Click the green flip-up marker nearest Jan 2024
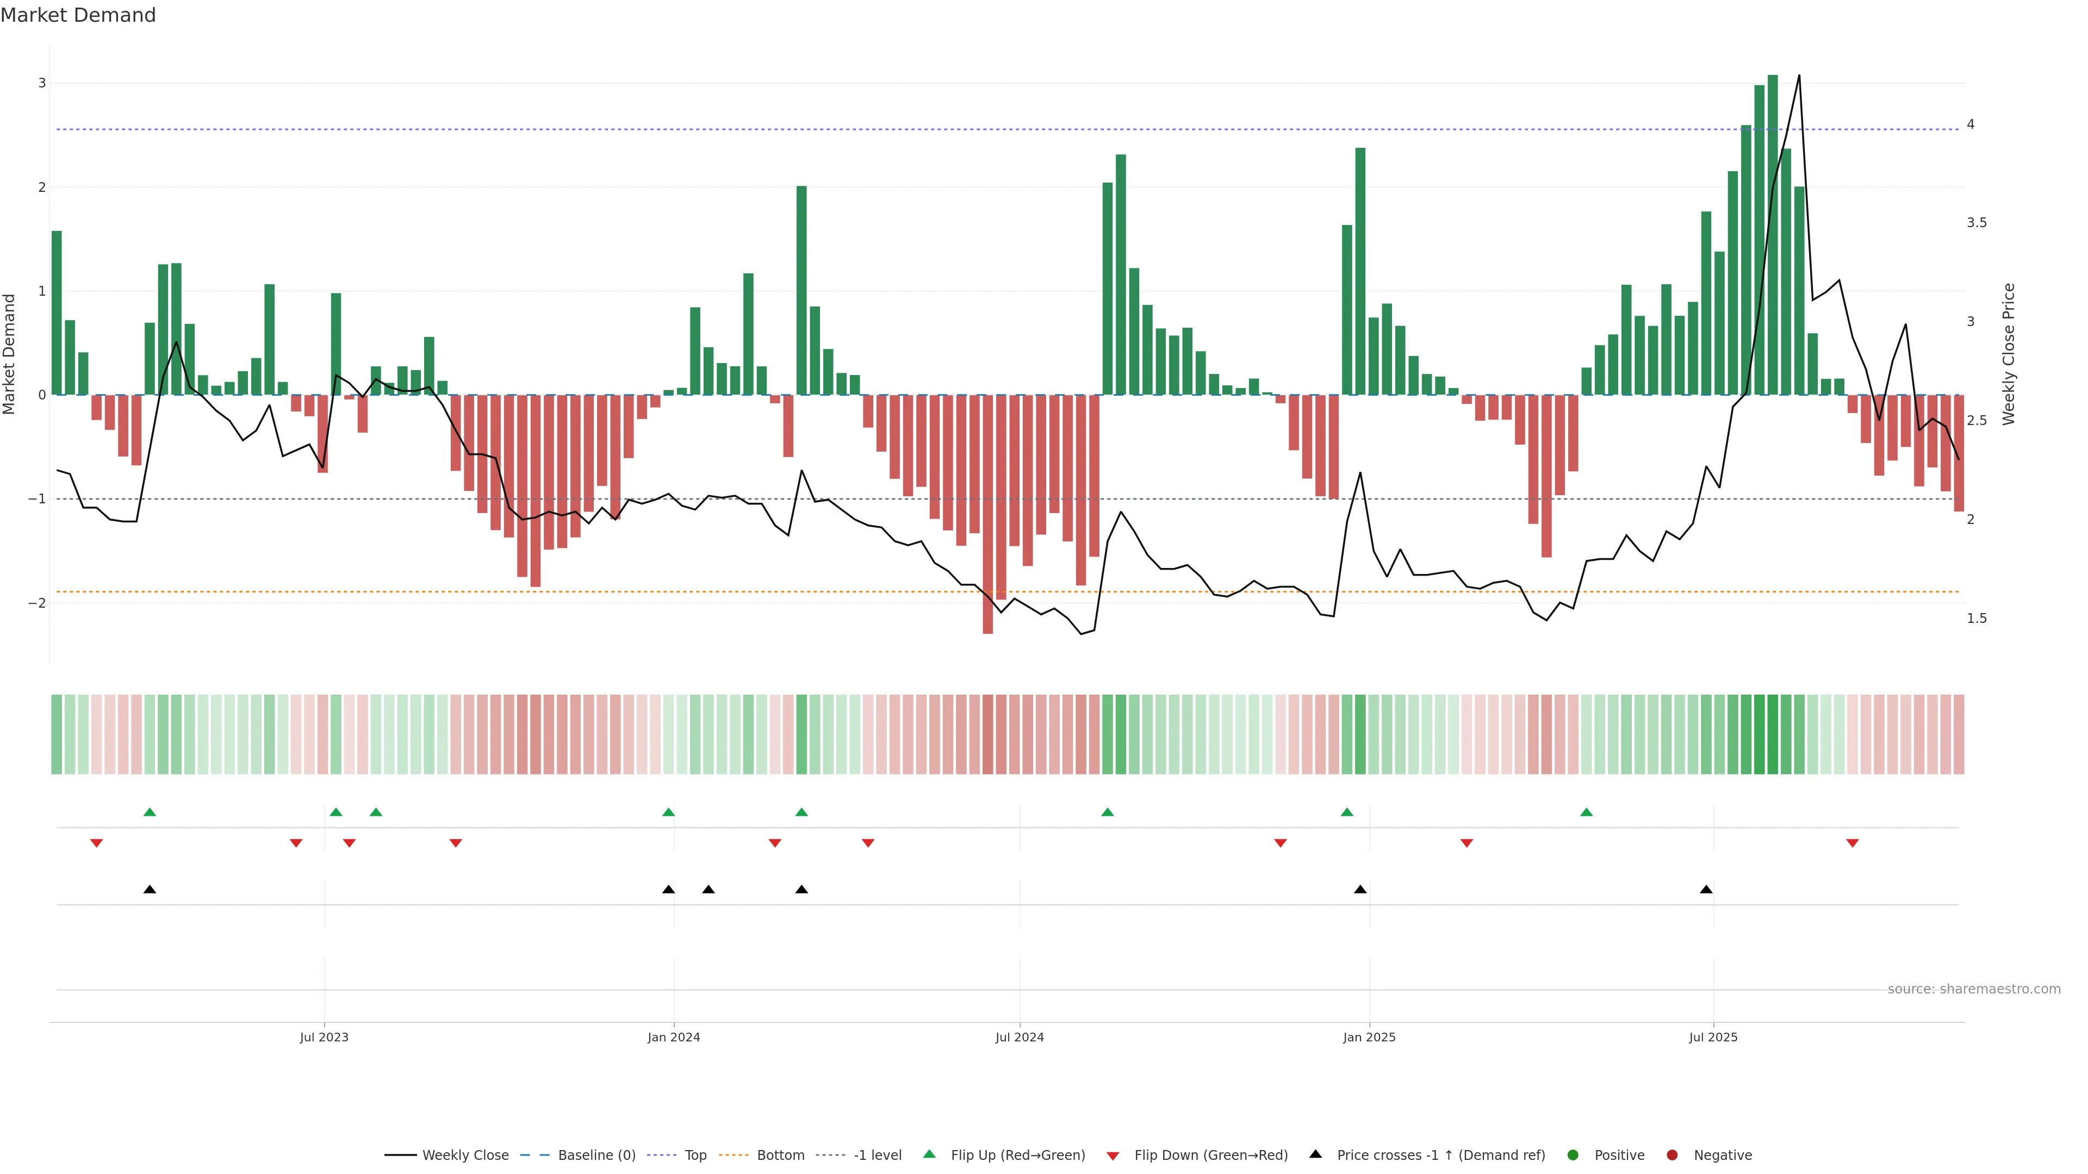The image size is (2088, 1174). [x=668, y=812]
